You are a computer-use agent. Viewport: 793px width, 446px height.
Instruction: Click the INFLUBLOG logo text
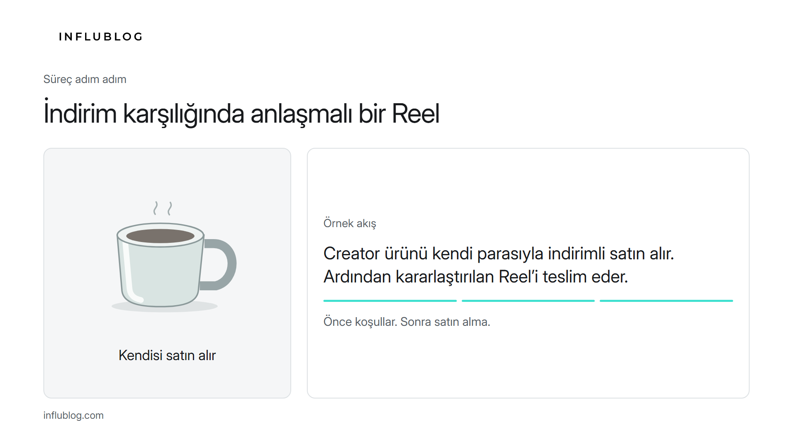tap(101, 37)
